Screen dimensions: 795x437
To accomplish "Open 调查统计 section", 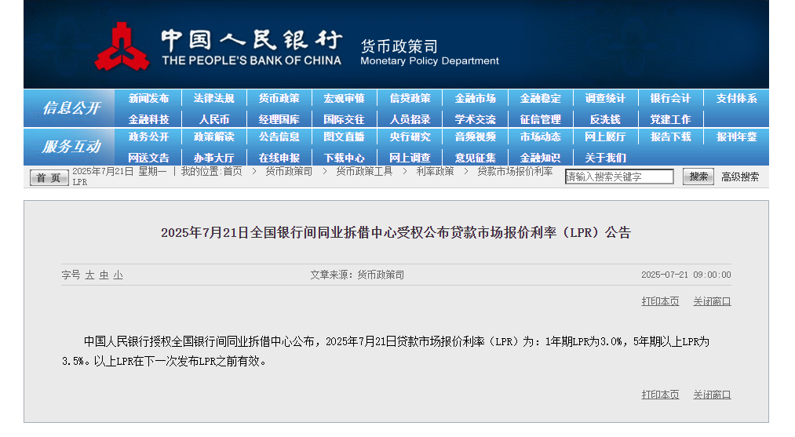I will (605, 98).
